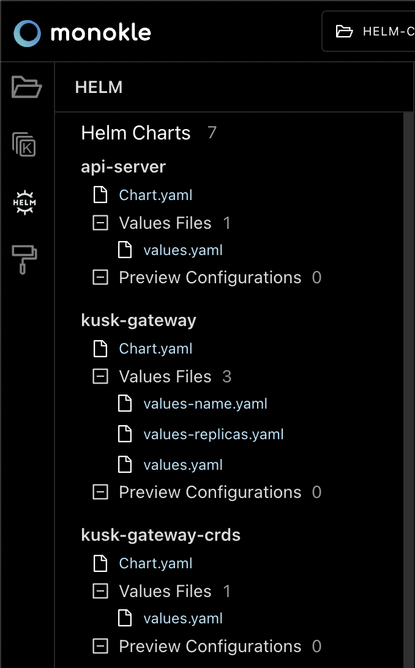The width and height of the screenshot is (415, 668).
Task: Open kusk-gateway Chart.yaml file
Action: pyautogui.click(x=155, y=349)
